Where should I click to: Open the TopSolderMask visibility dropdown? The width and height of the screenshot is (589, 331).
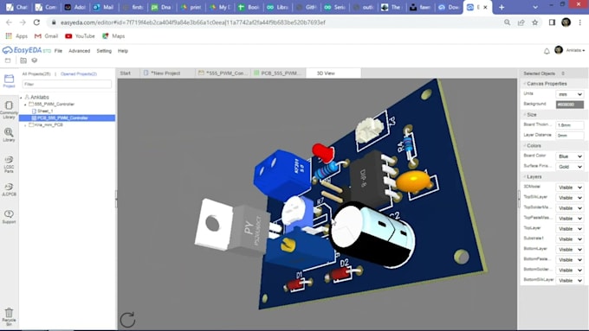pos(570,208)
